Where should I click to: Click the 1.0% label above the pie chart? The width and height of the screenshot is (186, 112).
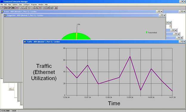78,25
